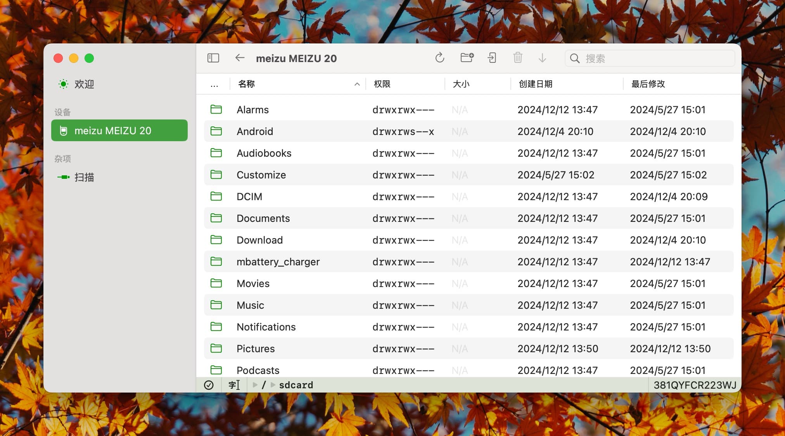
Task: Click the 欢迎 welcome icon in sidebar
Action: tap(63, 84)
